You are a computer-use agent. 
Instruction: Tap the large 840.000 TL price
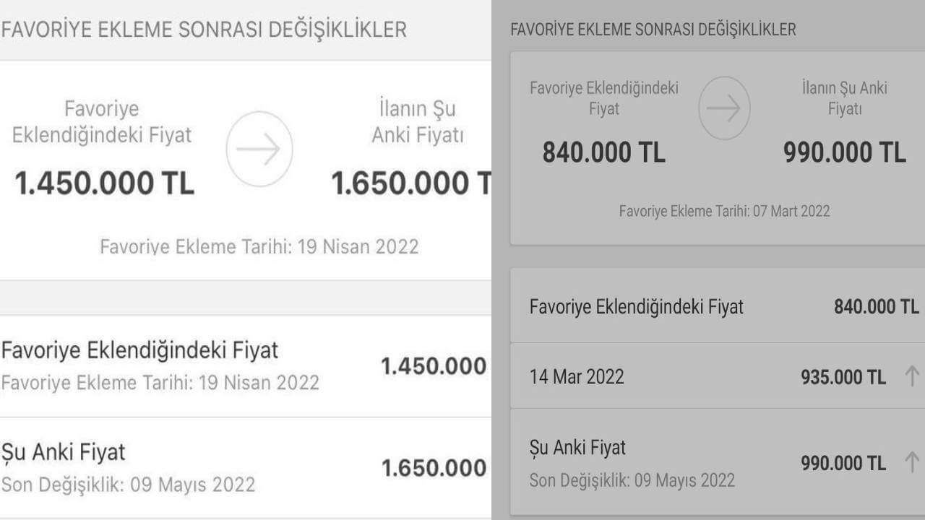pyautogui.click(x=604, y=152)
